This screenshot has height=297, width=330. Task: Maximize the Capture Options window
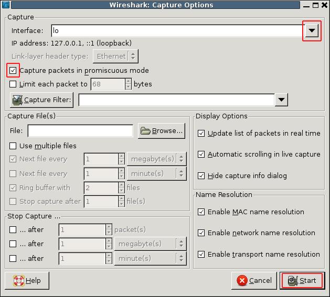click(315, 5)
